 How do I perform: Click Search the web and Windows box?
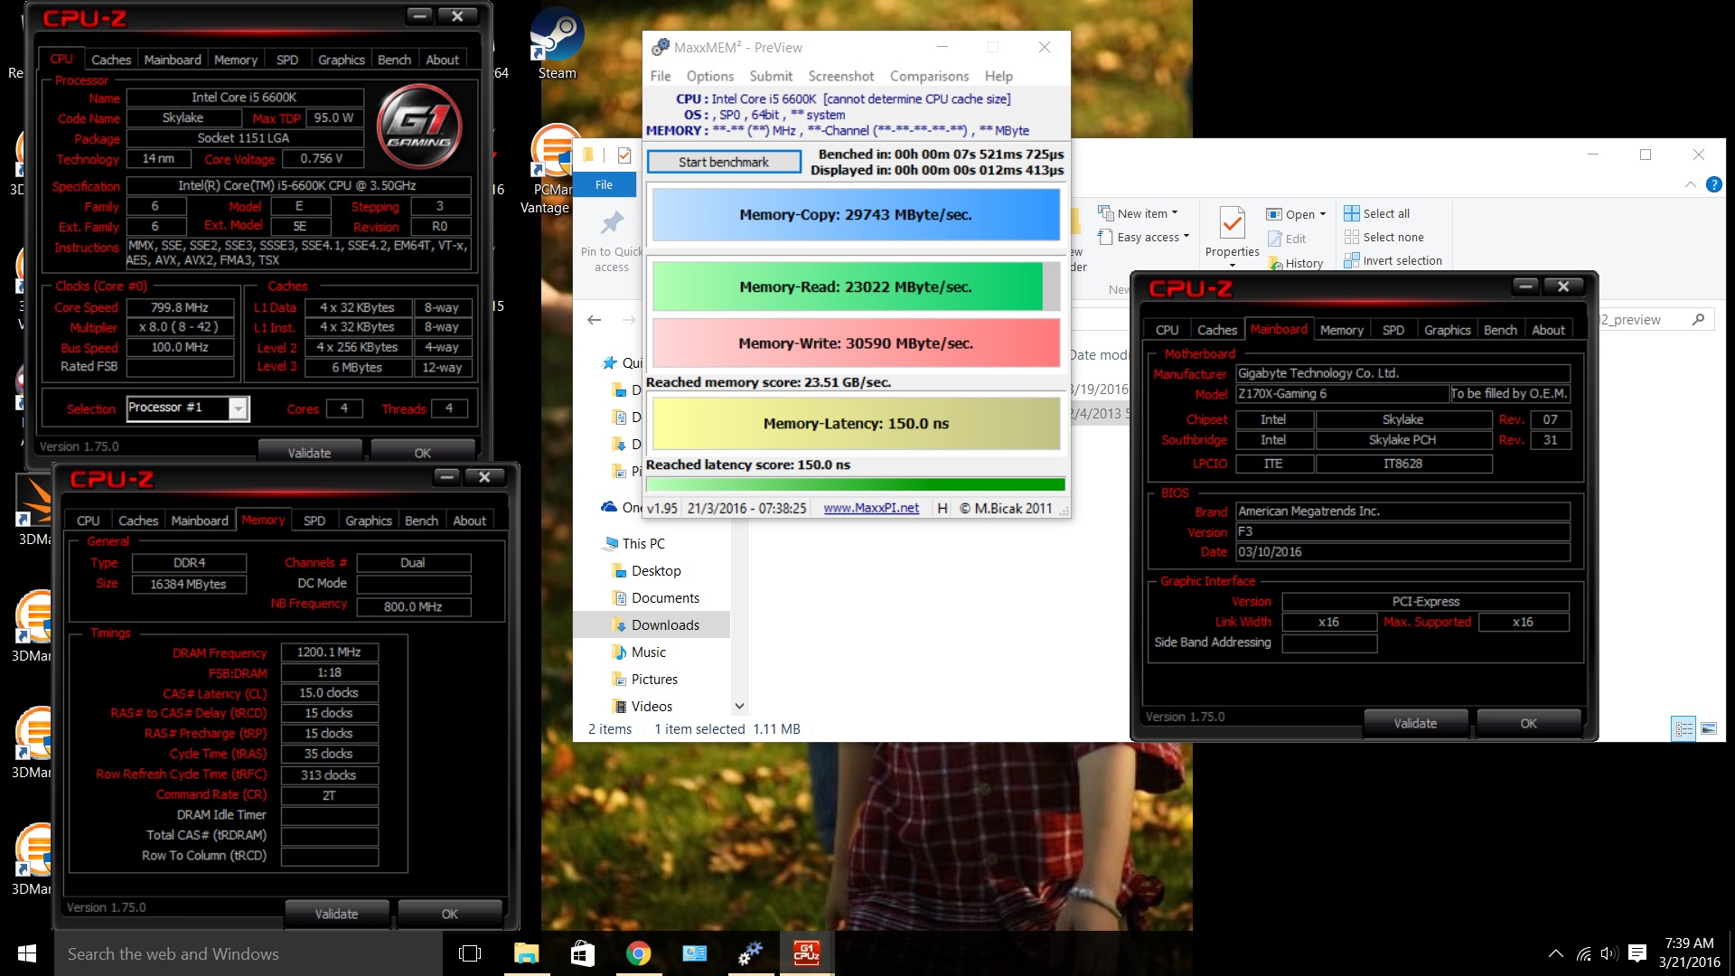pyautogui.click(x=249, y=953)
